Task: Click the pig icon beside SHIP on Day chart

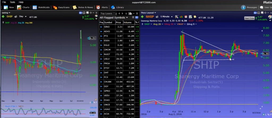Action: click(x=16, y=17)
